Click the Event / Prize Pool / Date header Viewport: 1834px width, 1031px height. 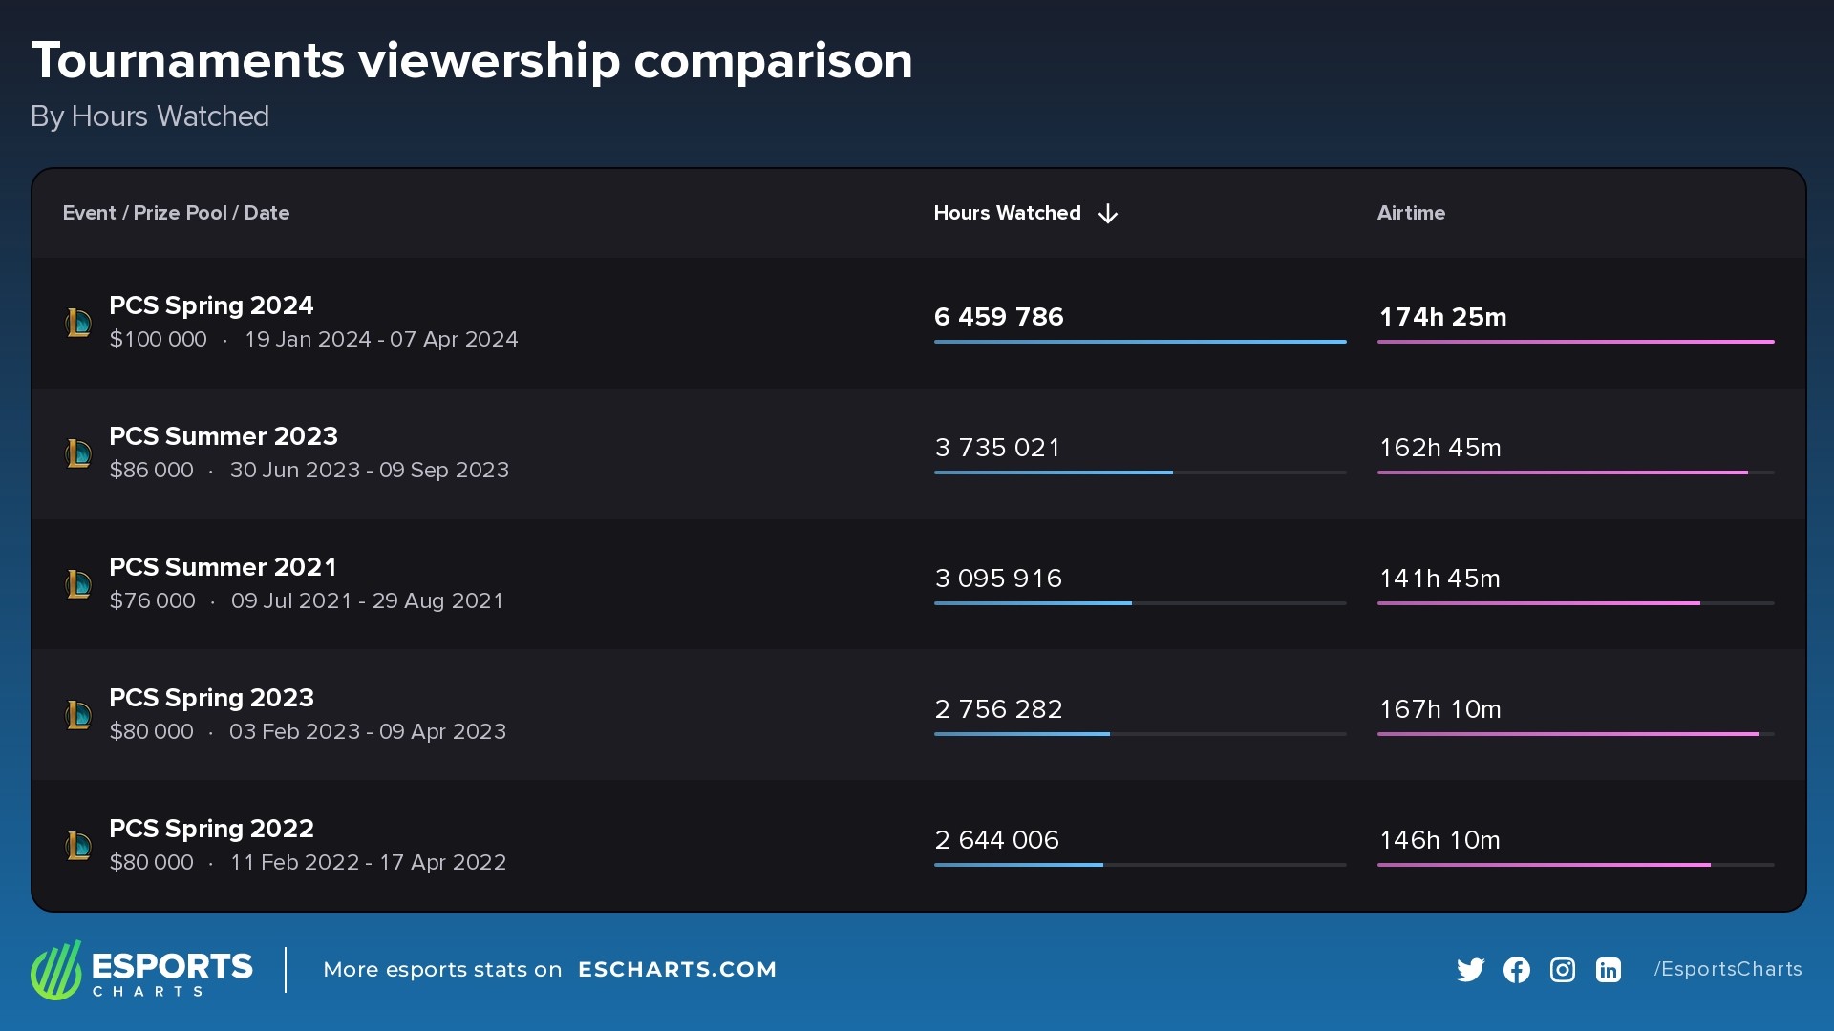coord(176,213)
